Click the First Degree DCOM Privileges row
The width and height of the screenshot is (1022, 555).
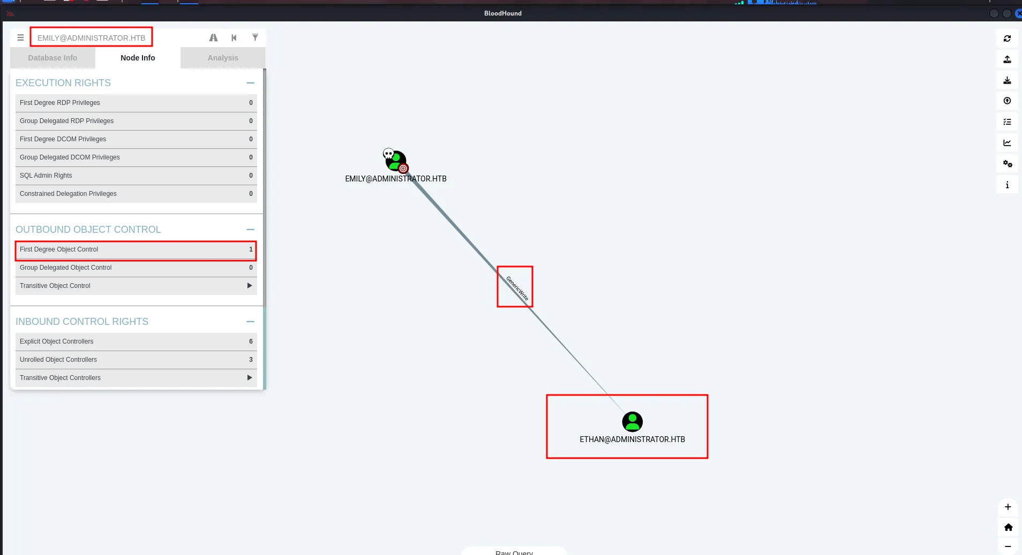pos(136,139)
